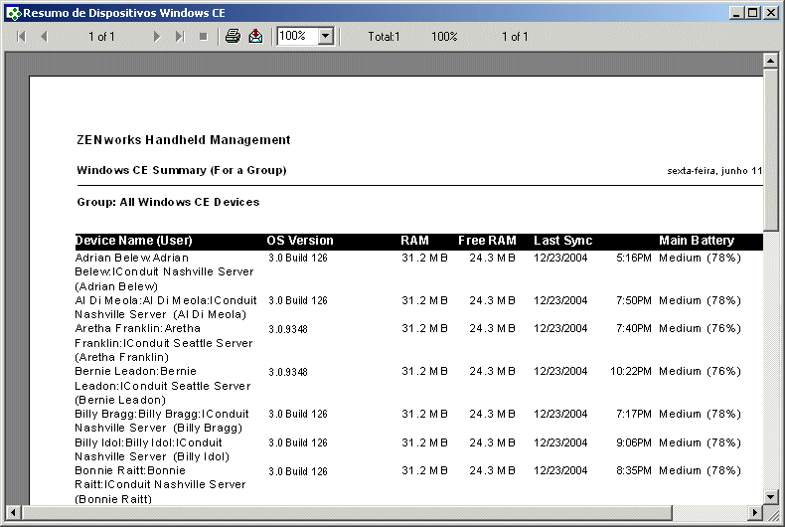The height and width of the screenshot is (527, 785).
Task: Select 'ZENworks Handheld Management' title text
Action: 184,140
